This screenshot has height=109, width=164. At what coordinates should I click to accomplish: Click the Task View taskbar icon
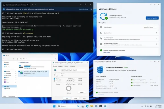pos(83,106)
